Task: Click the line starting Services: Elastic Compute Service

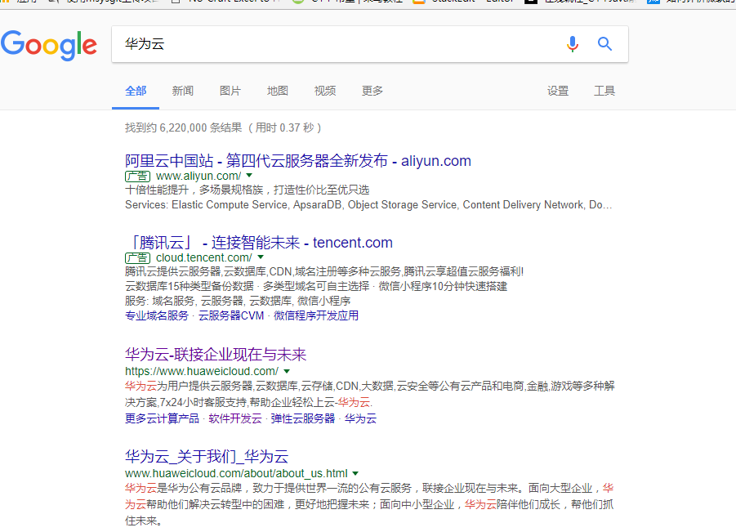Action: tap(368, 205)
